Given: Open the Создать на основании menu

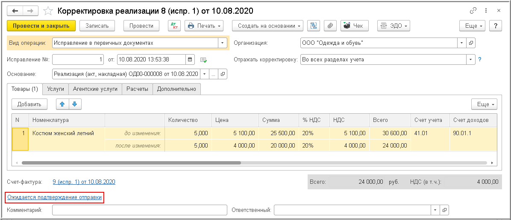Looking at the screenshot, I should click(267, 26).
